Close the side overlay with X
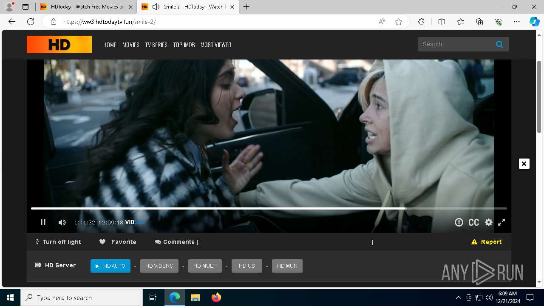 pos(524,164)
